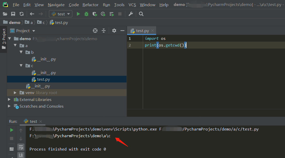Collapse folder b in project tree
Viewport: 285px width, 158px height.
point(21,52)
